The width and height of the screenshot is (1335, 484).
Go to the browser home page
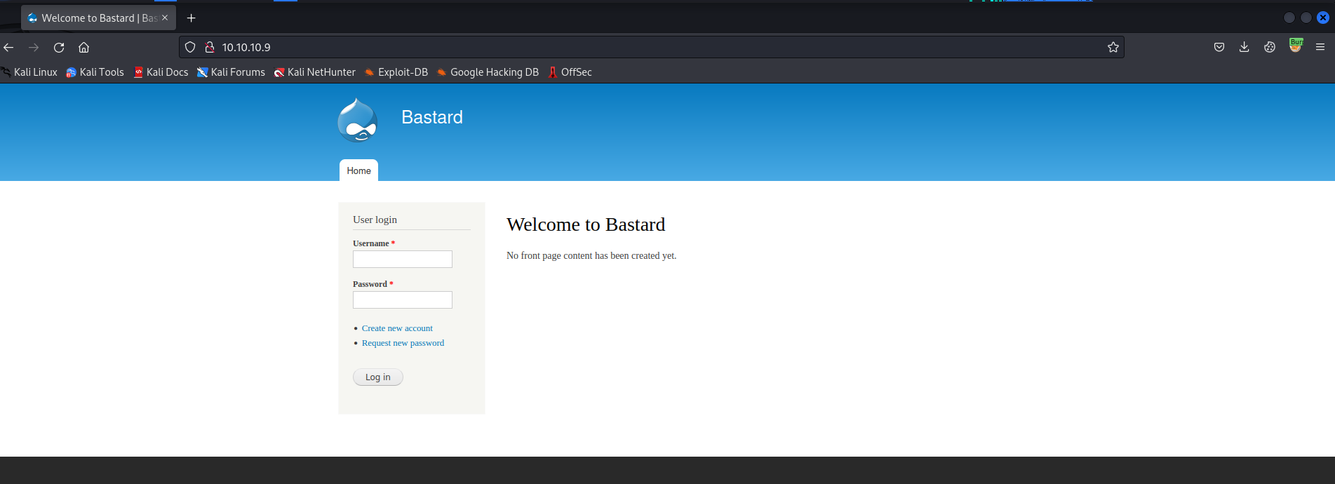(x=83, y=47)
